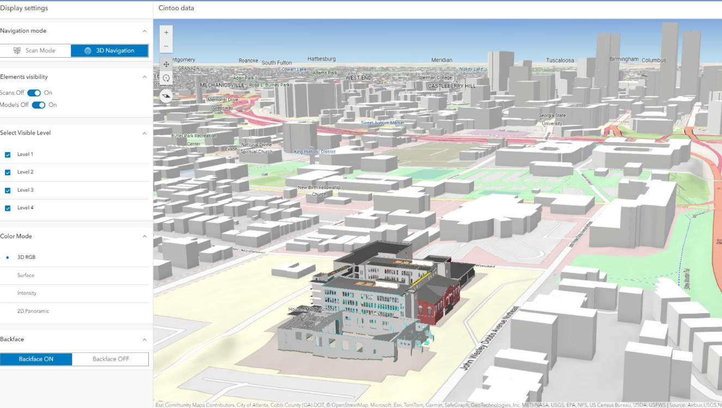Collapse the Select Visible Level section
This screenshot has width=722, height=408.
click(144, 133)
